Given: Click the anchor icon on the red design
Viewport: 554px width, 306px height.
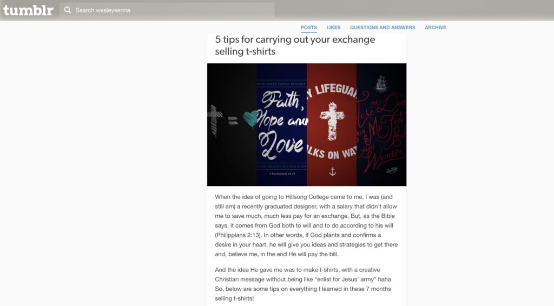Looking at the screenshot, I should (333, 171).
